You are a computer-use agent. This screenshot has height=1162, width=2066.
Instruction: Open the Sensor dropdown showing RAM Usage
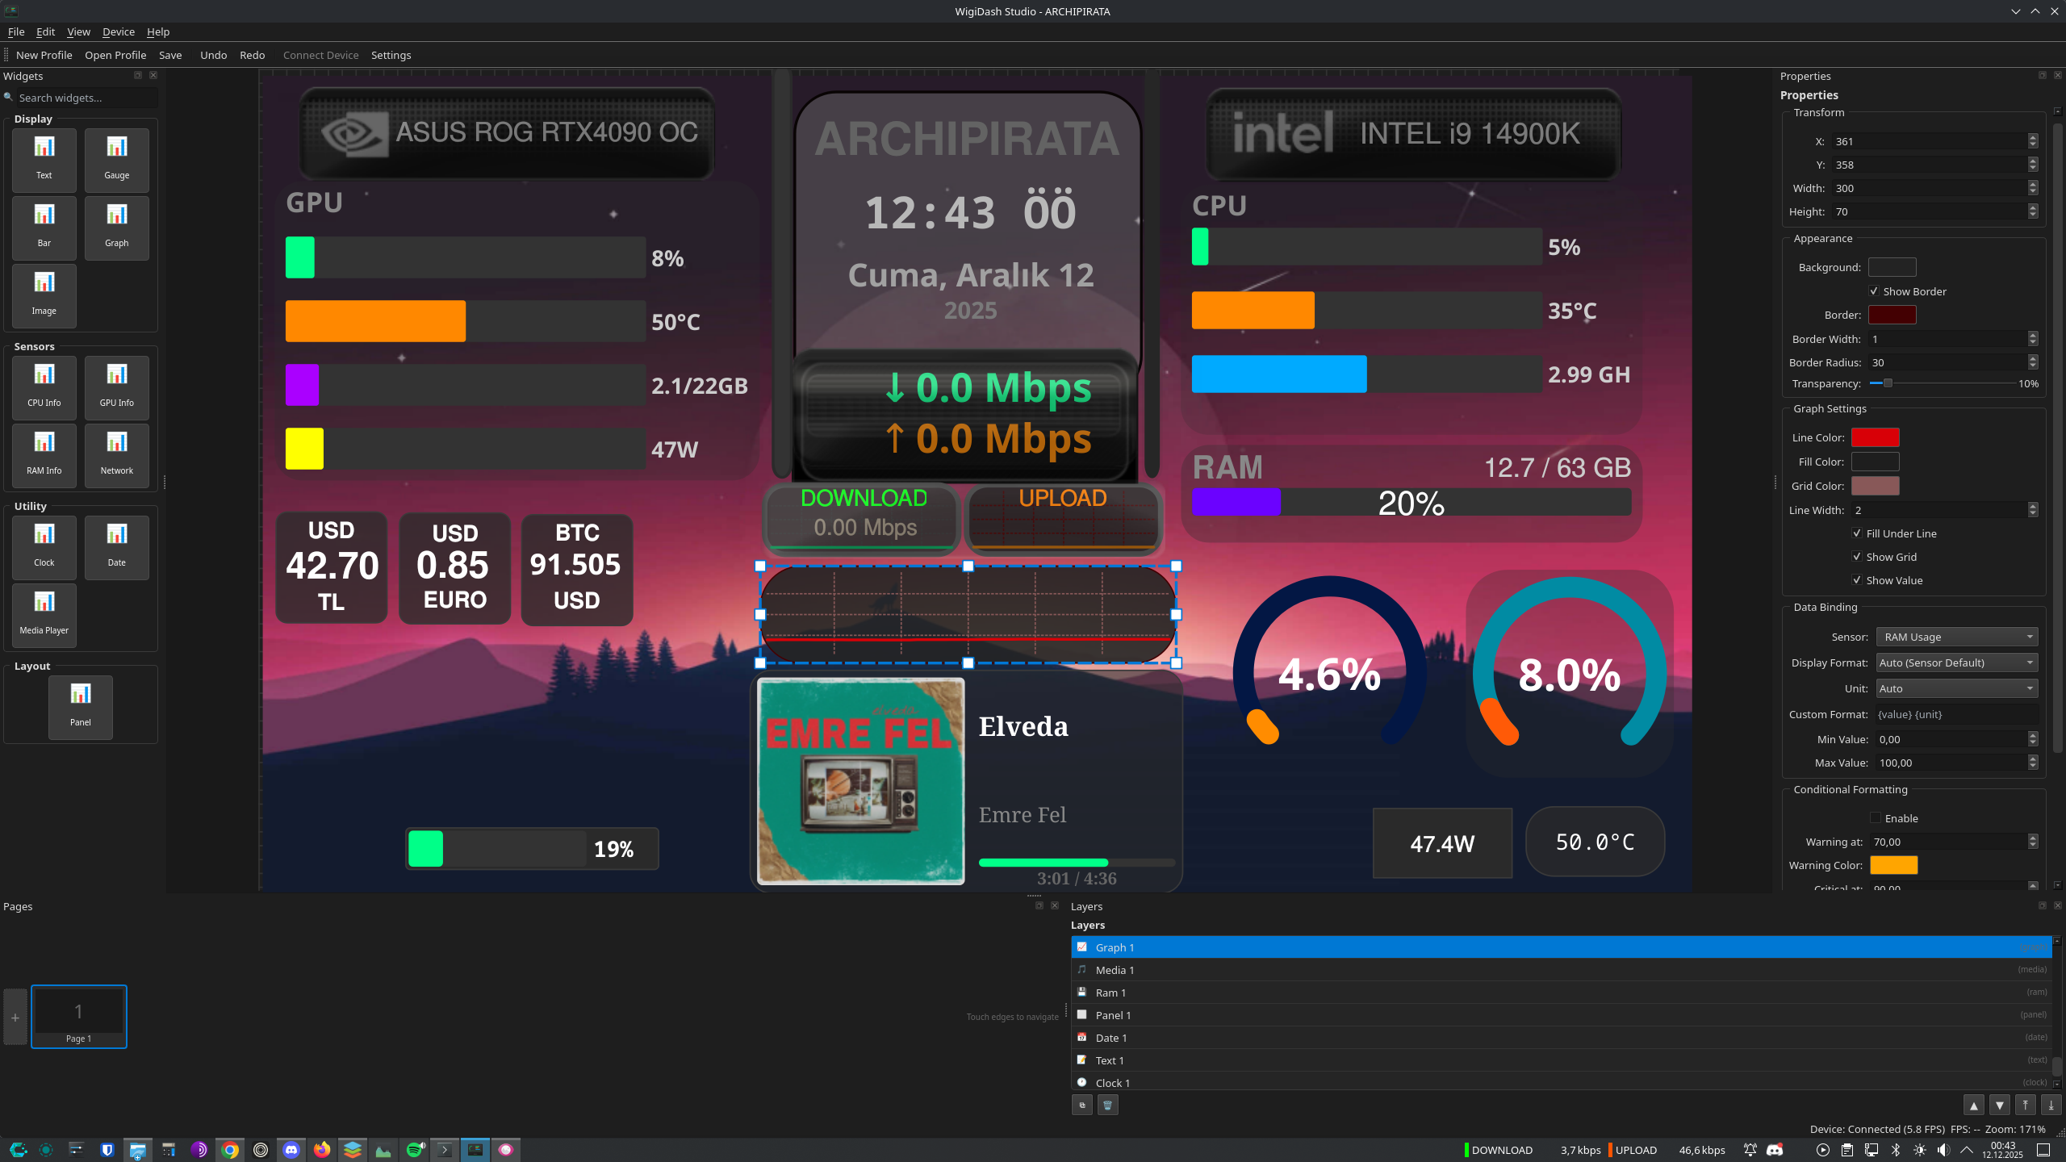pyautogui.click(x=1956, y=637)
